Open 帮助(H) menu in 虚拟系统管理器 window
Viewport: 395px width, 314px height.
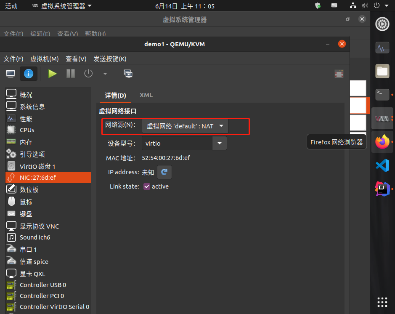coord(95,34)
